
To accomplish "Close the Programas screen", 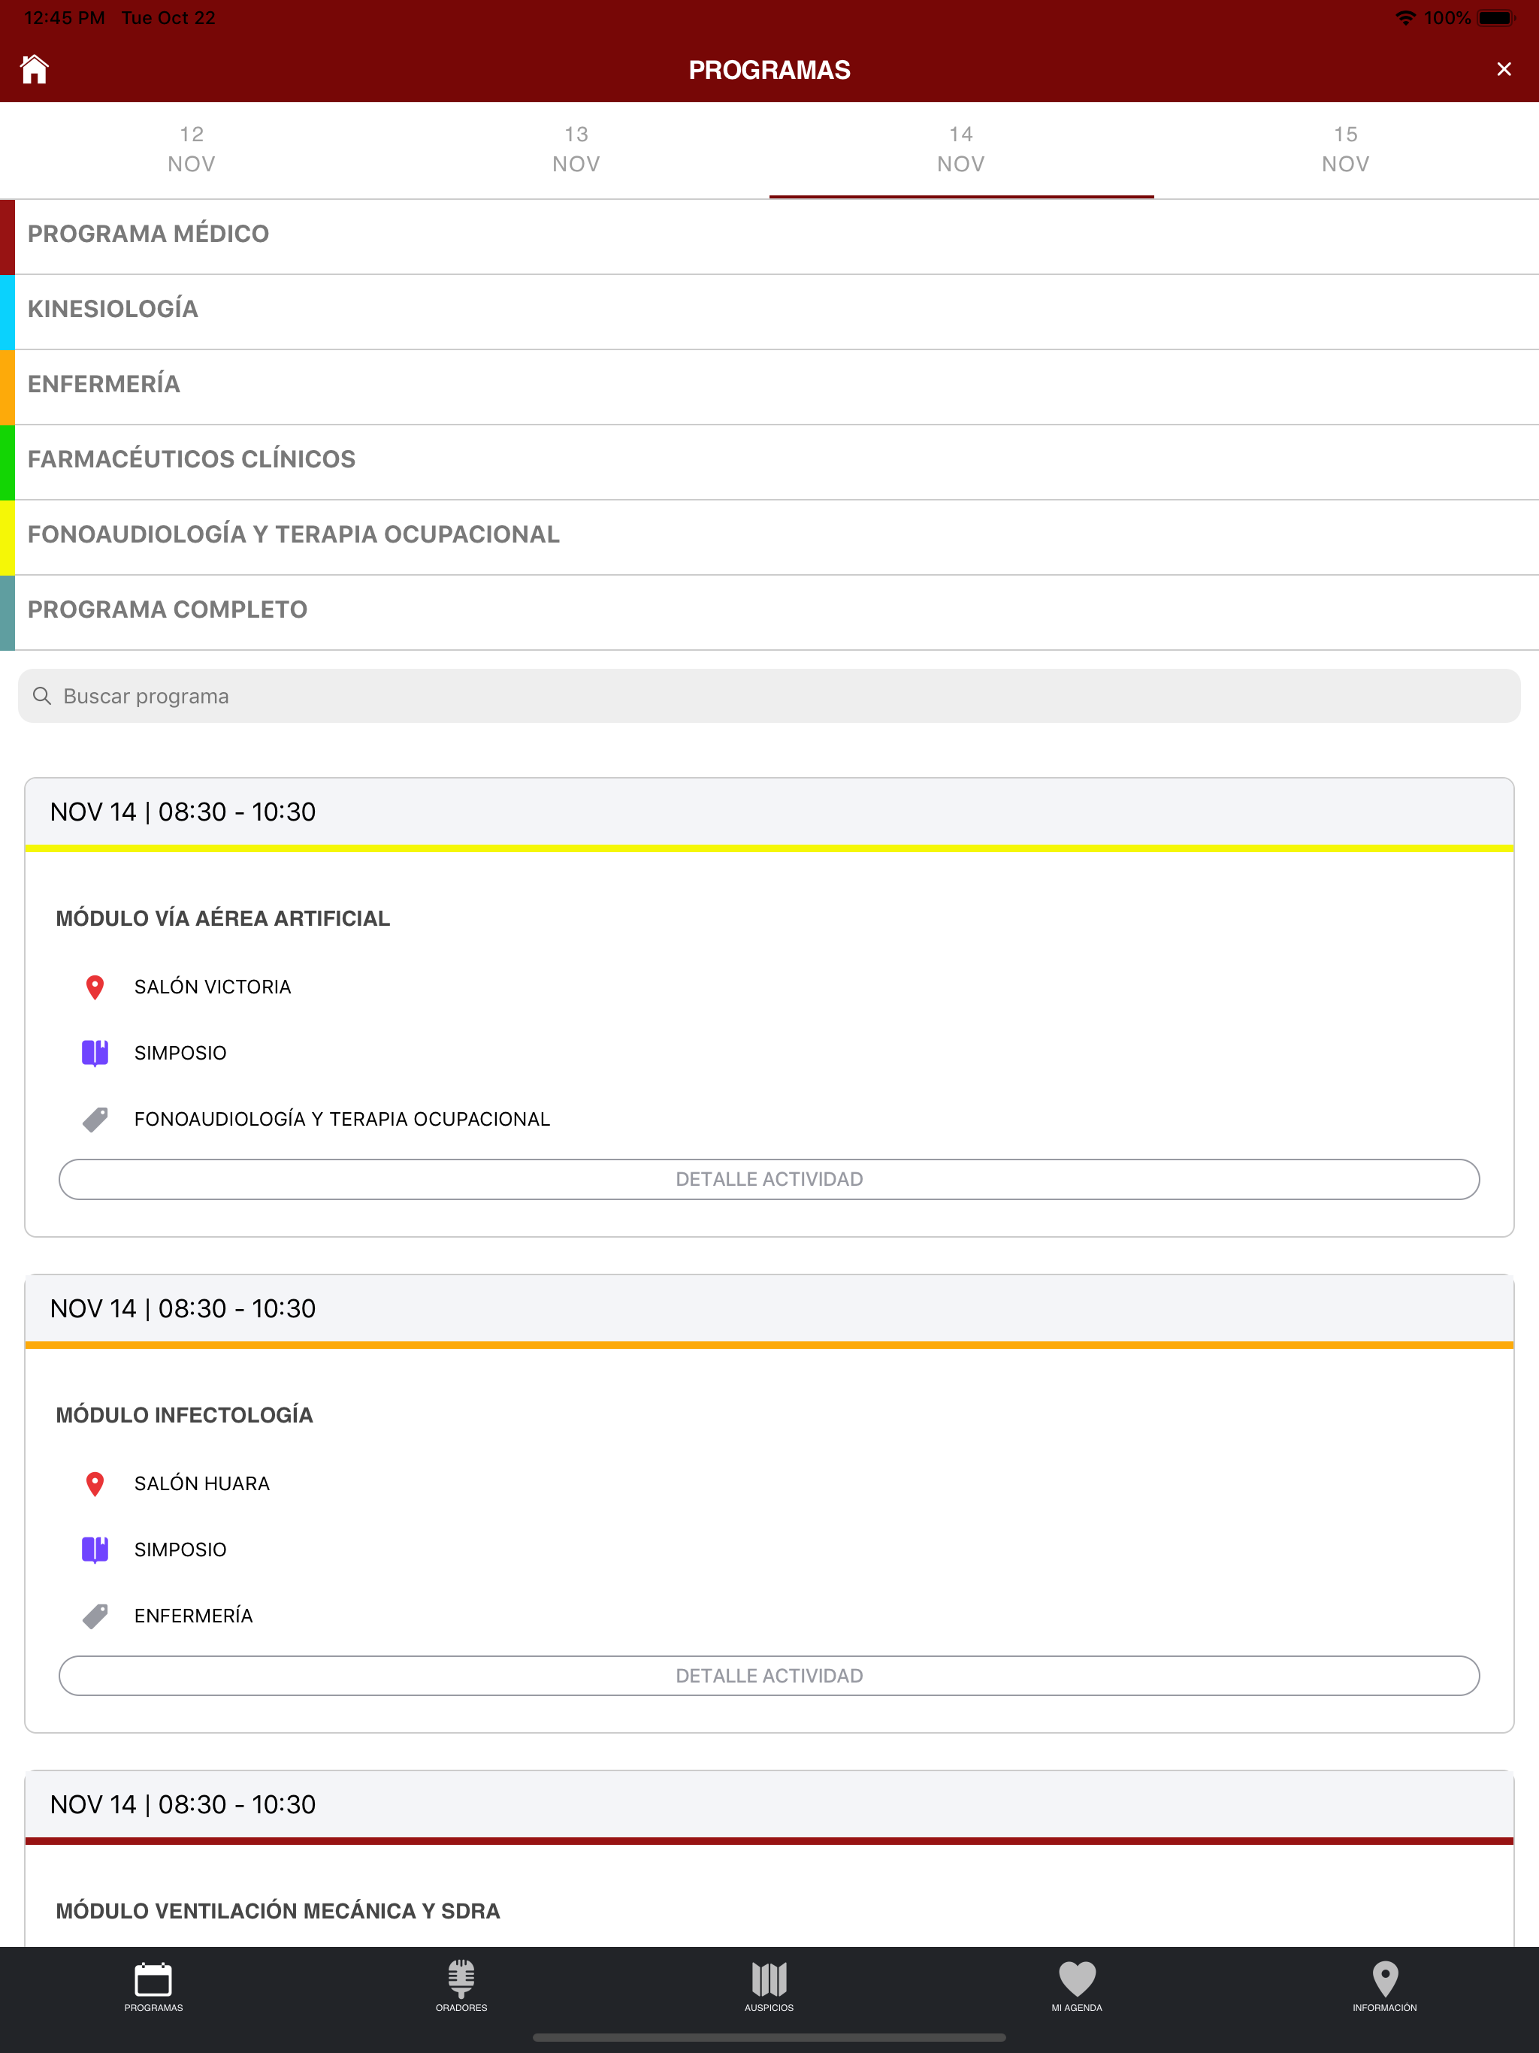I will 1504,70.
